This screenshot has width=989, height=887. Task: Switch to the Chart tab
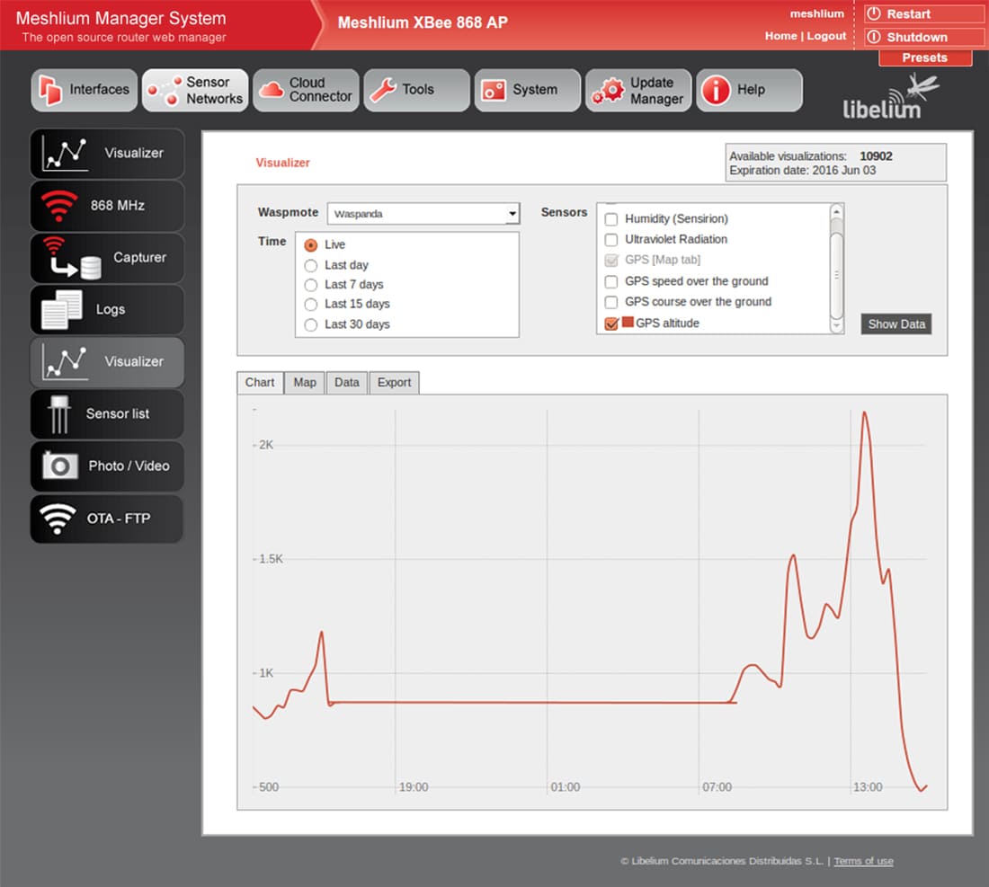point(260,383)
